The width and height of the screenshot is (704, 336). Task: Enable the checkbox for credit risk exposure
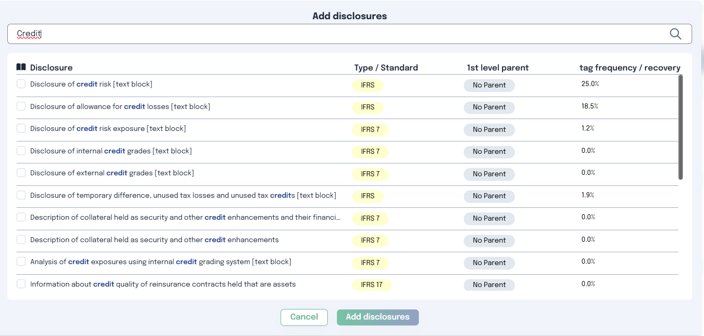click(21, 128)
